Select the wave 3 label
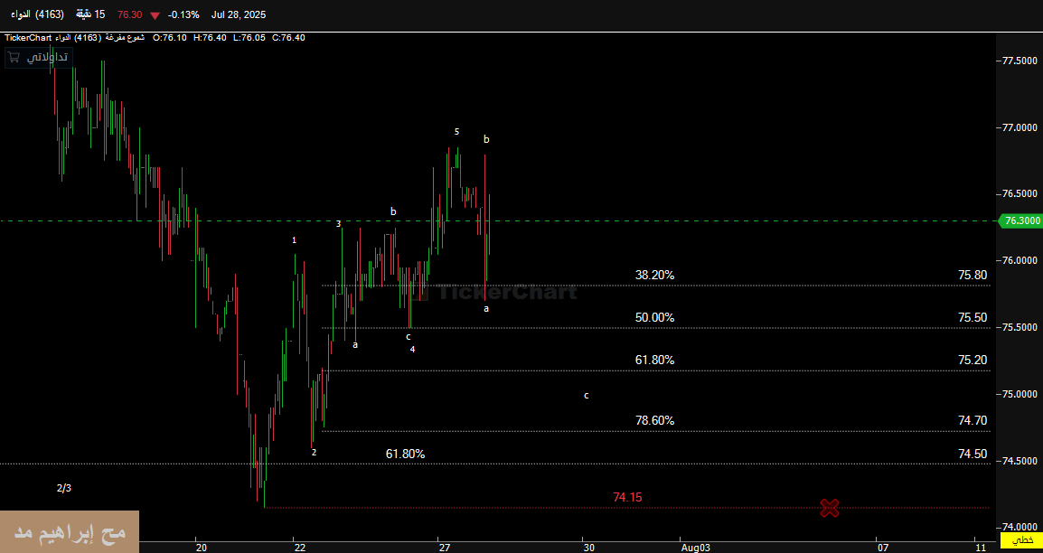 [x=339, y=224]
